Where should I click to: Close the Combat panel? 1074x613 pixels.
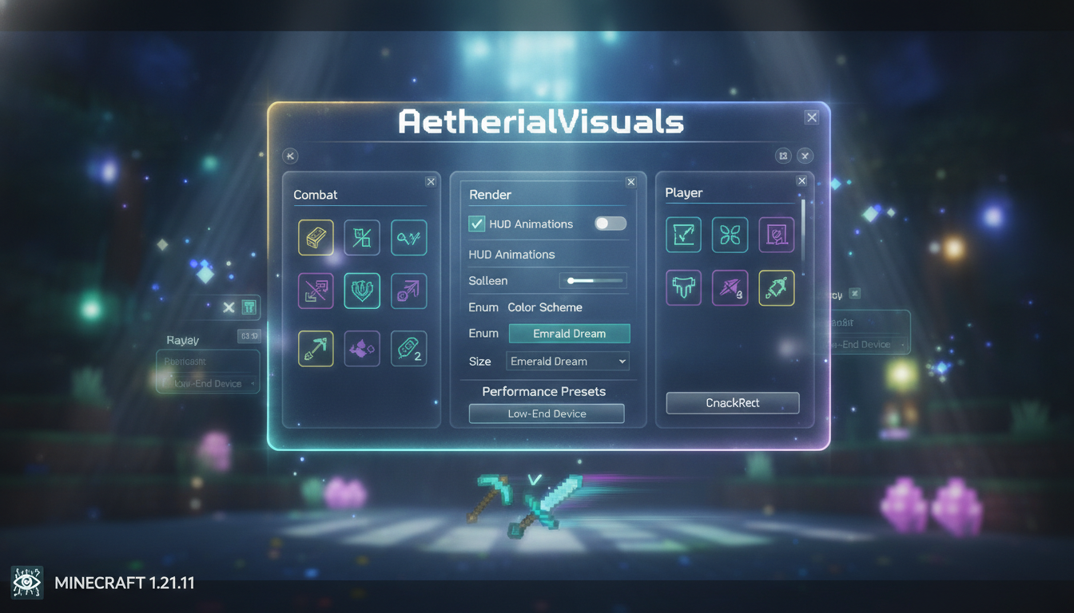pyautogui.click(x=431, y=182)
